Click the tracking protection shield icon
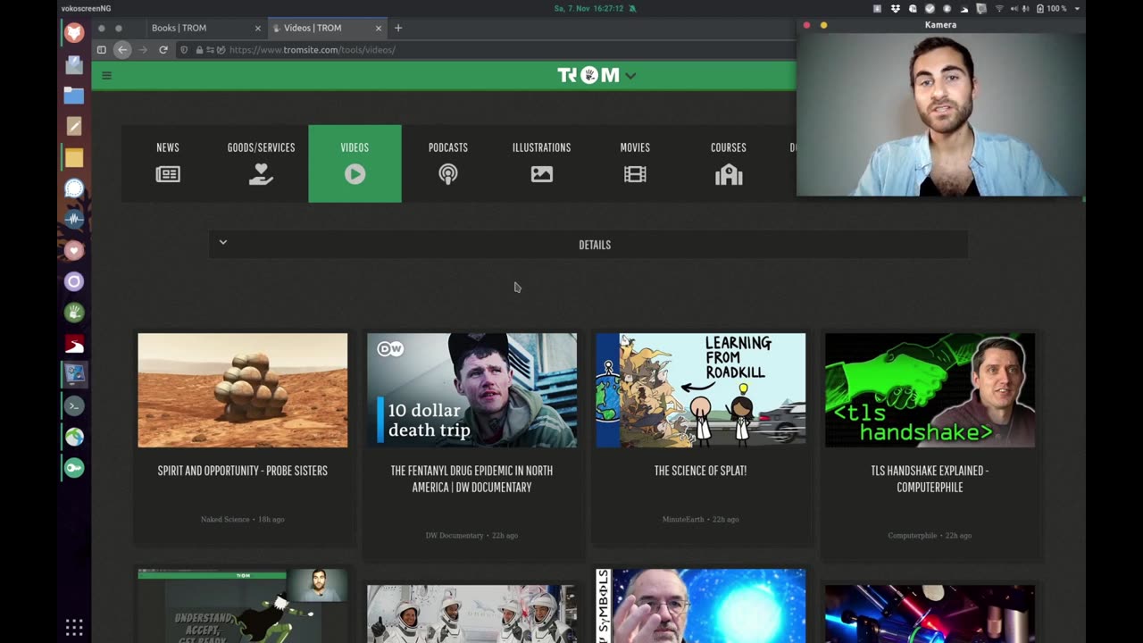This screenshot has height=643, width=1143. (x=185, y=50)
